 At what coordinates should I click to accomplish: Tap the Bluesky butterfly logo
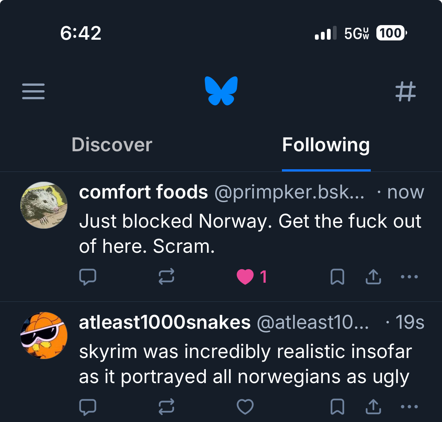(221, 91)
